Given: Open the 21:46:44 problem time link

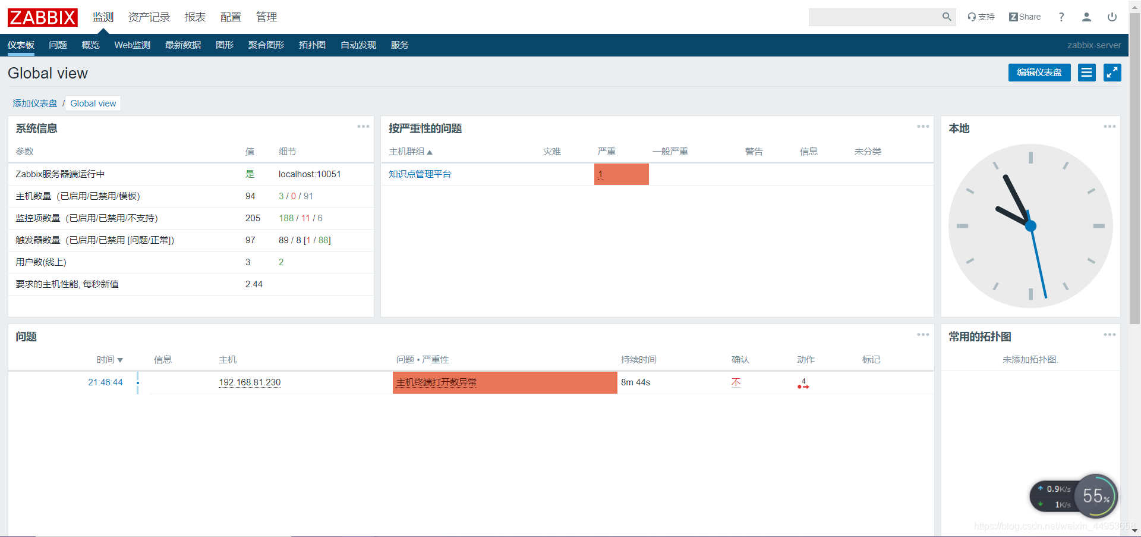Looking at the screenshot, I should [105, 382].
